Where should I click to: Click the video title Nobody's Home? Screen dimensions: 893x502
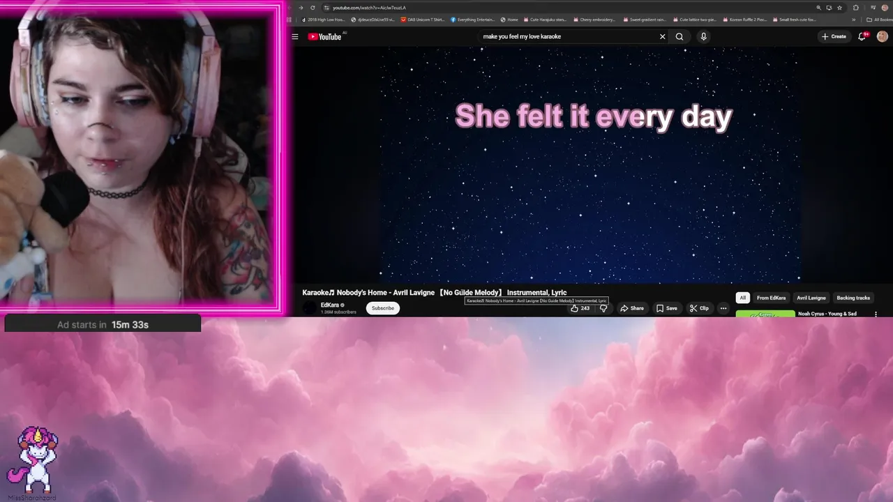[434, 293]
